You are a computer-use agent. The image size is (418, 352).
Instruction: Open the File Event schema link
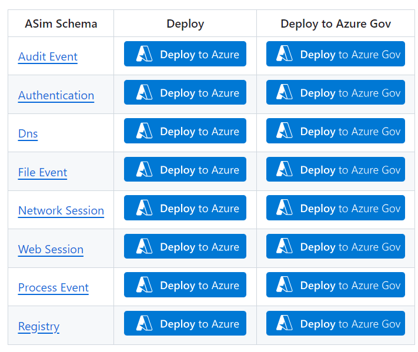click(43, 172)
